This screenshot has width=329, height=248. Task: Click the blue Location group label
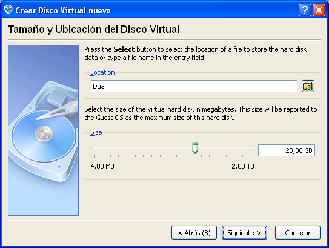[x=102, y=72]
